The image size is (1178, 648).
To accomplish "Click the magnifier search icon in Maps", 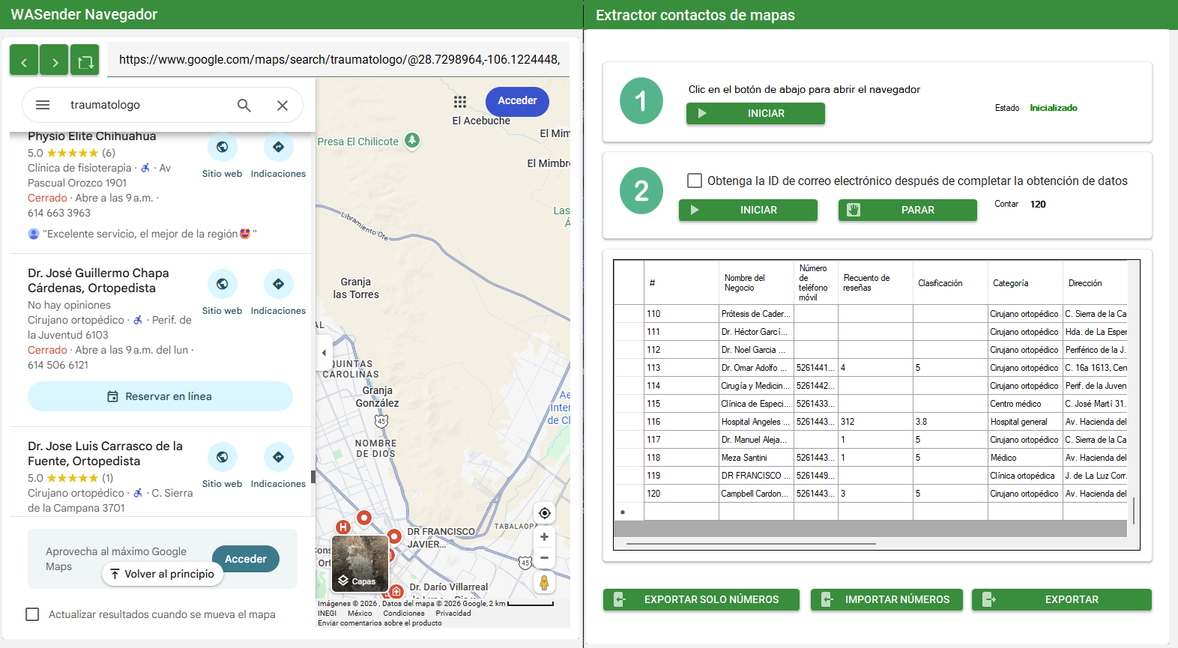I will (244, 106).
